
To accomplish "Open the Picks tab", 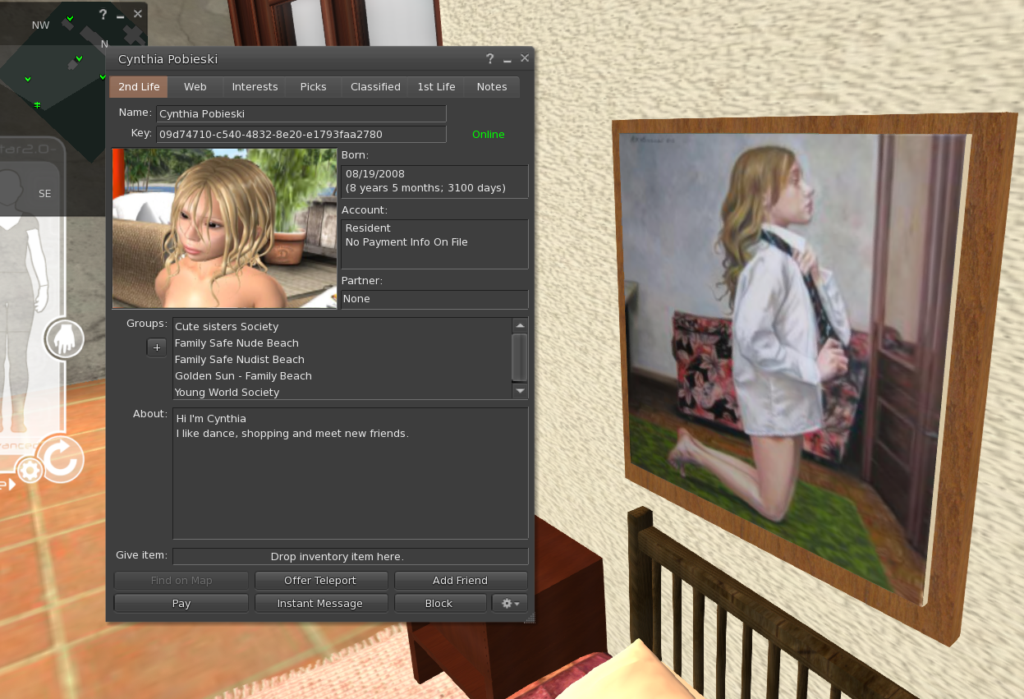I will point(313,87).
